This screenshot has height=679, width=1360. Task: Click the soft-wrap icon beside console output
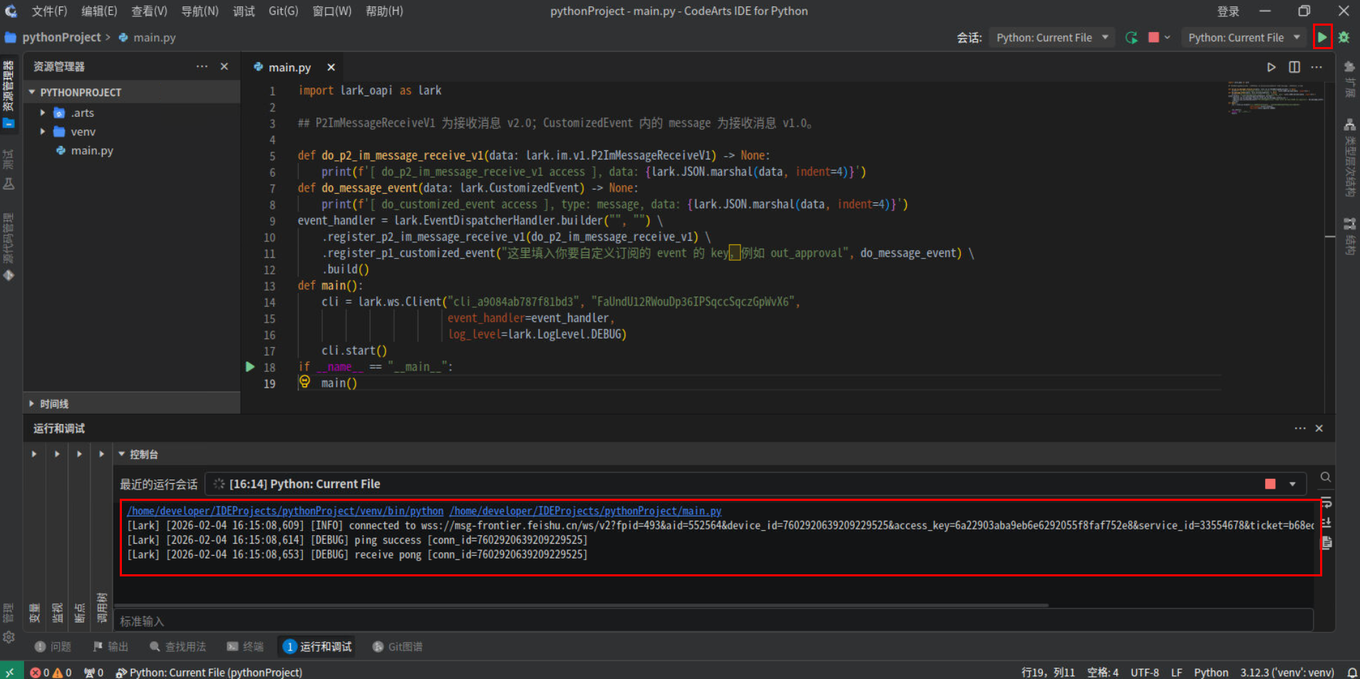click(1326, 503)
